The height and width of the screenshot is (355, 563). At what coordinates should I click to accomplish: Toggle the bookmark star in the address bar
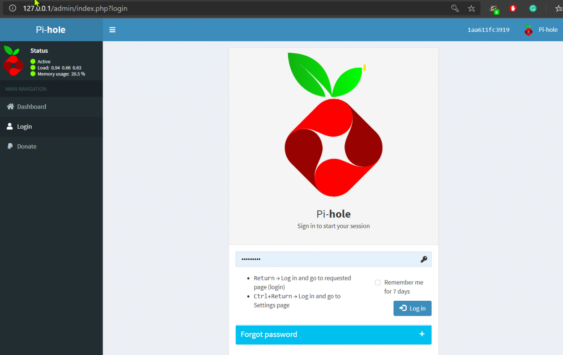click(x=472, y=8)
